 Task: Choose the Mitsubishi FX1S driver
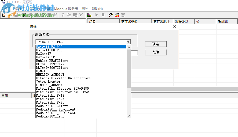(81, 96)
